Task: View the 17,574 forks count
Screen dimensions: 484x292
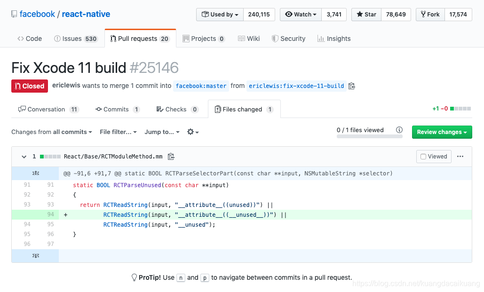Action: click(x=458, y=15)
